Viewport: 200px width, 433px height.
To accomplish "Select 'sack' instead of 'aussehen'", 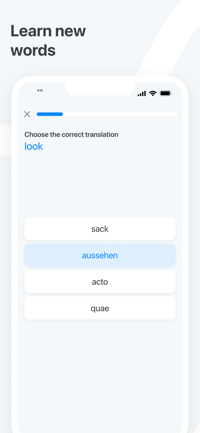I will (x=100, y=229).
